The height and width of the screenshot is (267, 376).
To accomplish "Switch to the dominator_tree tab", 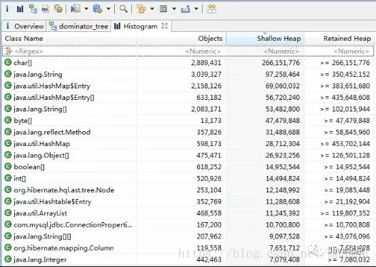I will click(x=79, y=26).
